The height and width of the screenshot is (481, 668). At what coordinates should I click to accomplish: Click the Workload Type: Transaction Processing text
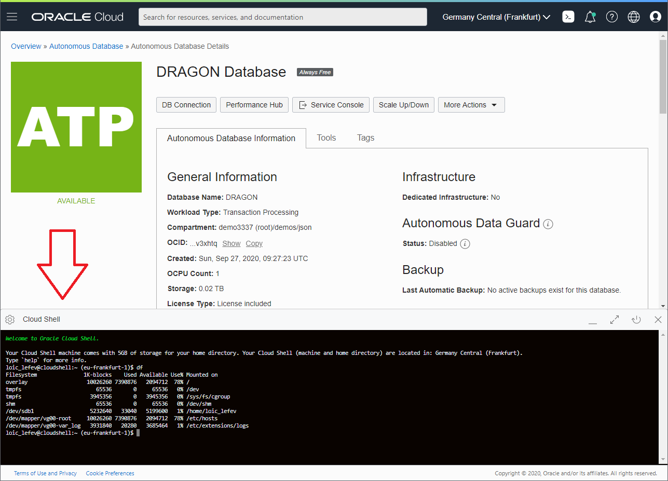click(x=233, y=212)
